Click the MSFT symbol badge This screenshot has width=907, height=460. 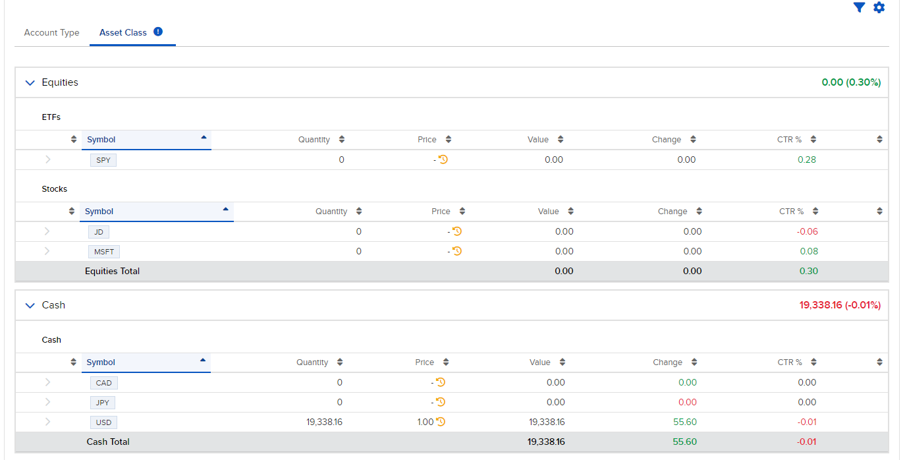click(103, 251)
